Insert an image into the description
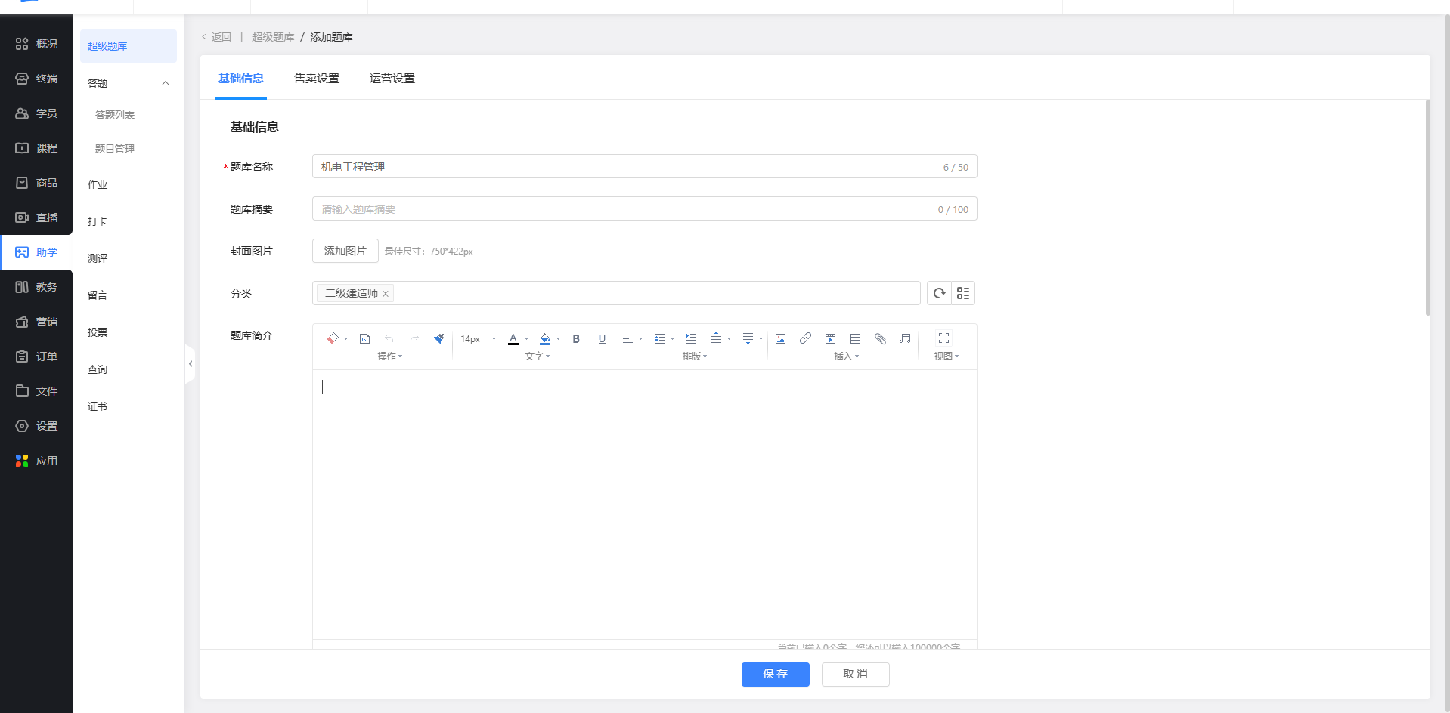The height and width of the screenshot is (713, 1450). pos(780,339)
